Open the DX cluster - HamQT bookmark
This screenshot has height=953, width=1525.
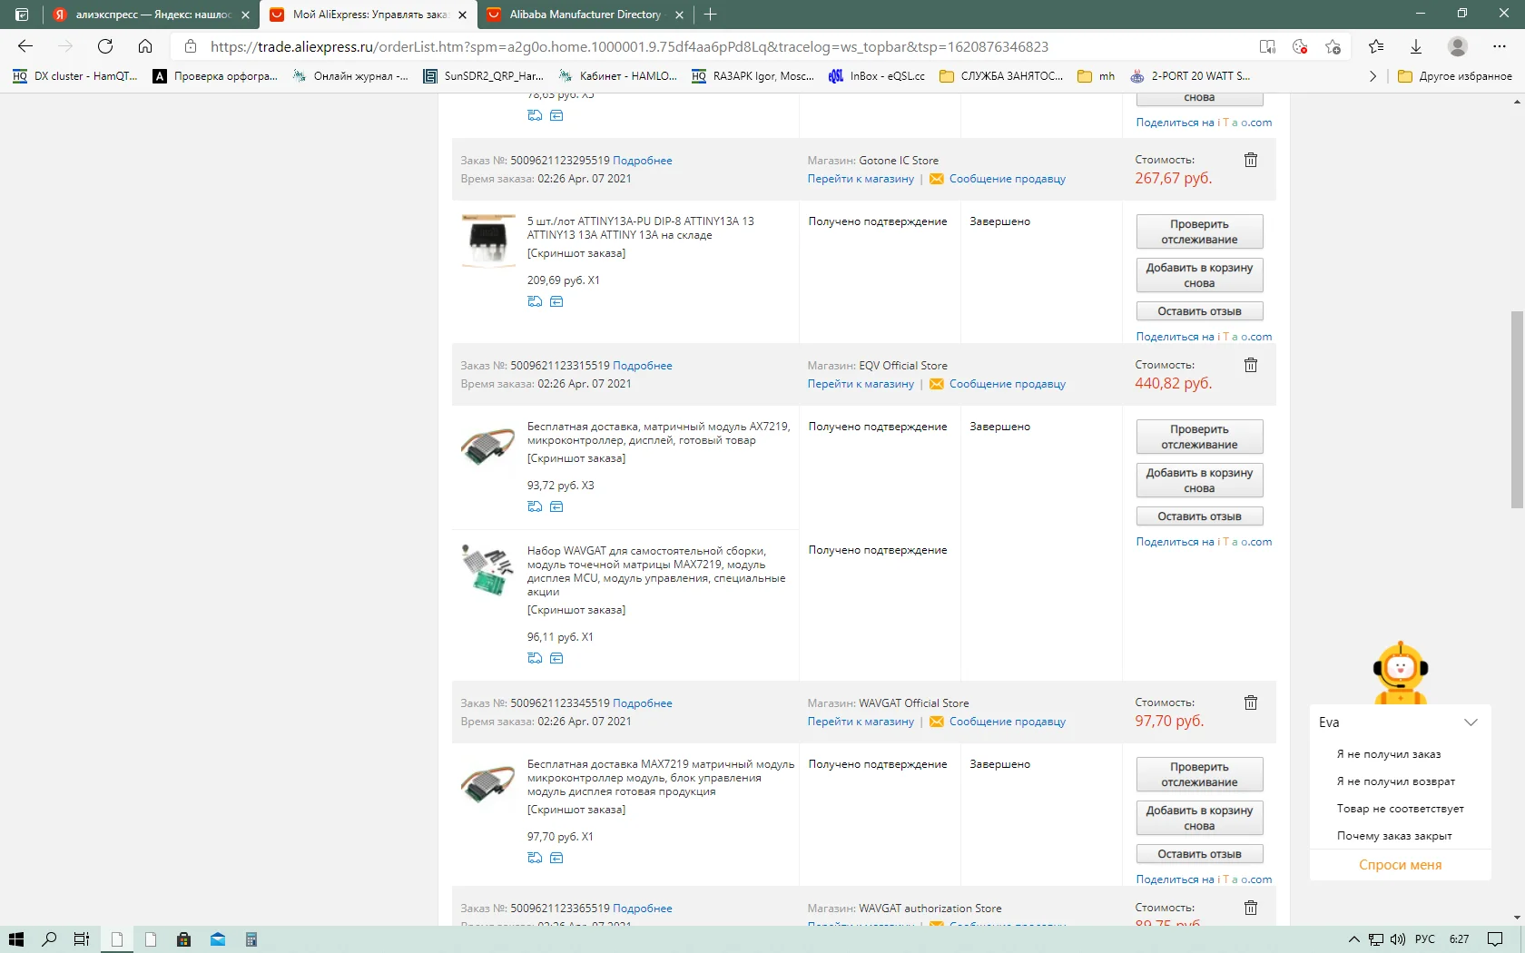coord(75,76)
